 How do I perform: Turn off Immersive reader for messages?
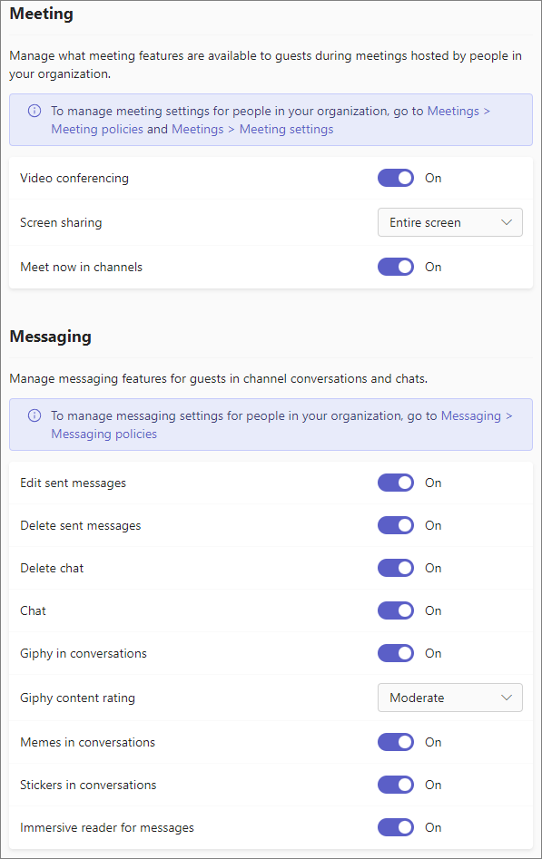pos(396,827)
